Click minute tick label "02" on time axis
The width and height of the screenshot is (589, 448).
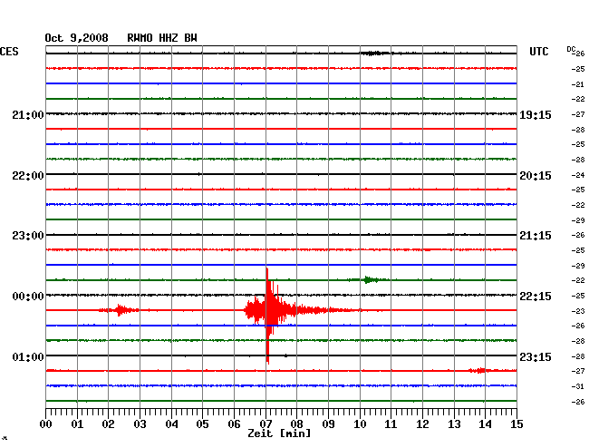(x=108, y=424)
